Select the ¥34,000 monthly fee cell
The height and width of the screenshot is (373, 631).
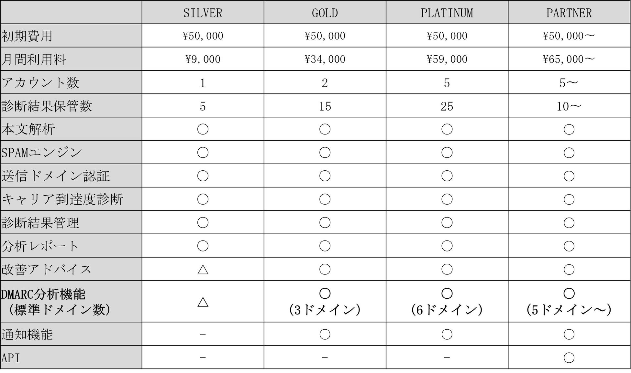325,59
